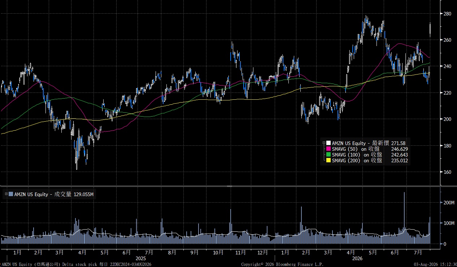457x267 pixels.
Task: Expand the AMZN US Equity volume legend
Action: pos(6,194)
